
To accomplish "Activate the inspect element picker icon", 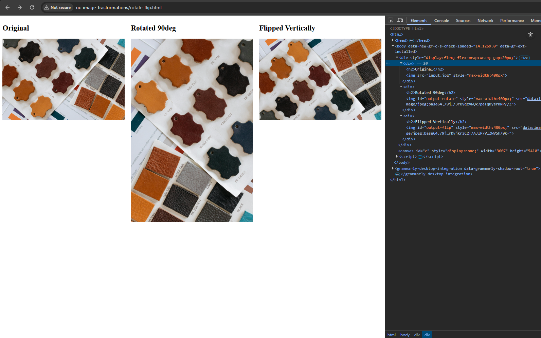I will click(391, 20).
